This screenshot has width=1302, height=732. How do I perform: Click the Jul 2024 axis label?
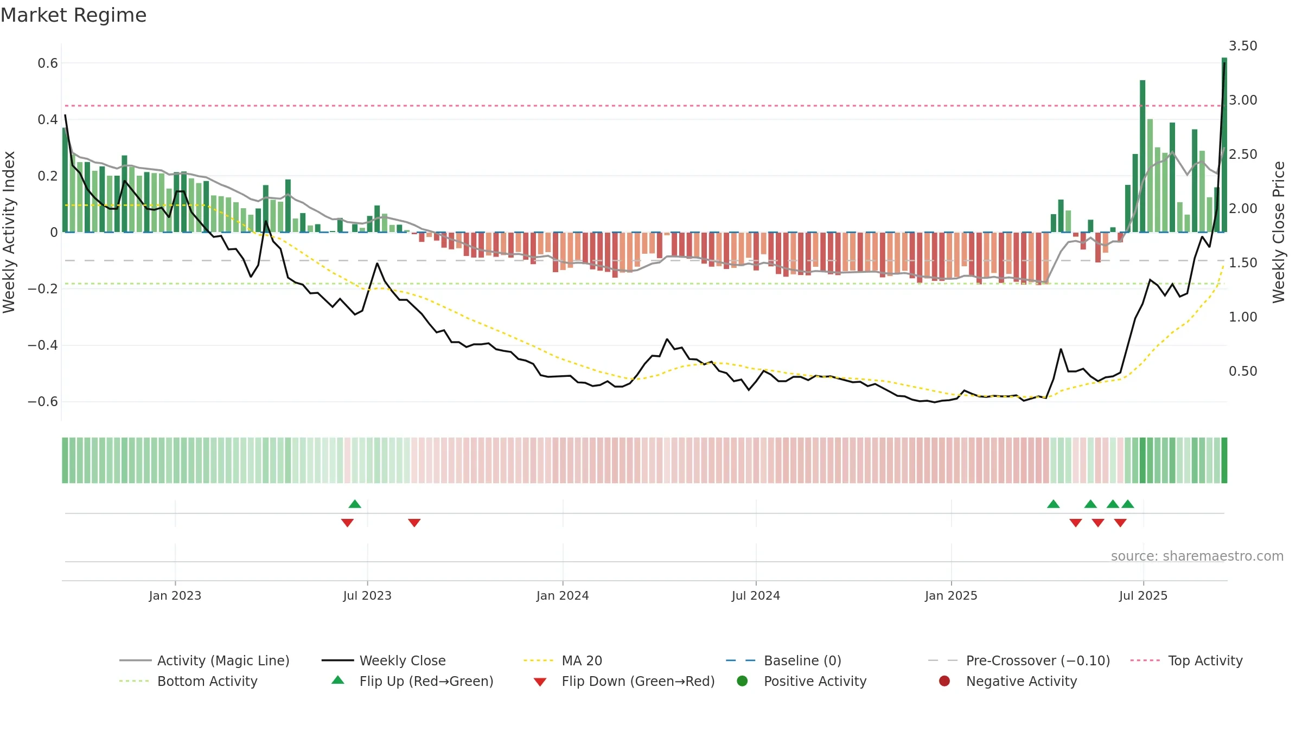click(756, 595)
